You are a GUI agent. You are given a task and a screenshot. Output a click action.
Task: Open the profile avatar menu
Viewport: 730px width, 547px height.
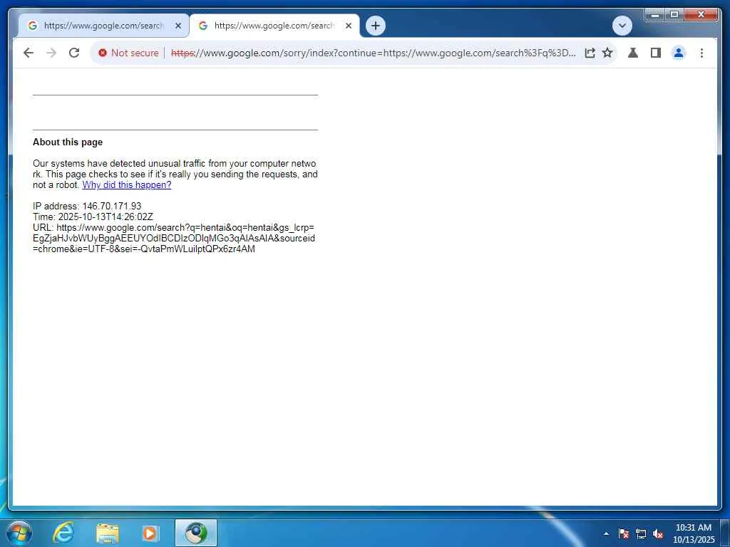[679, 53]
